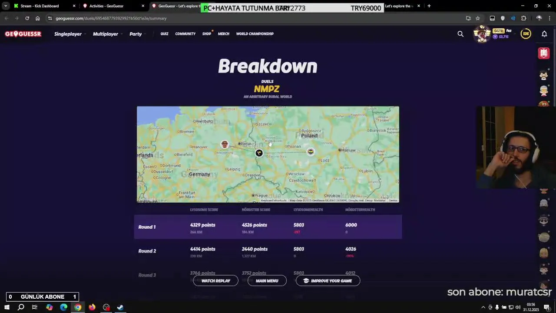Screen dimensions: 556x313
Task: Bookmark this page with the star
Action: [478, 18]
